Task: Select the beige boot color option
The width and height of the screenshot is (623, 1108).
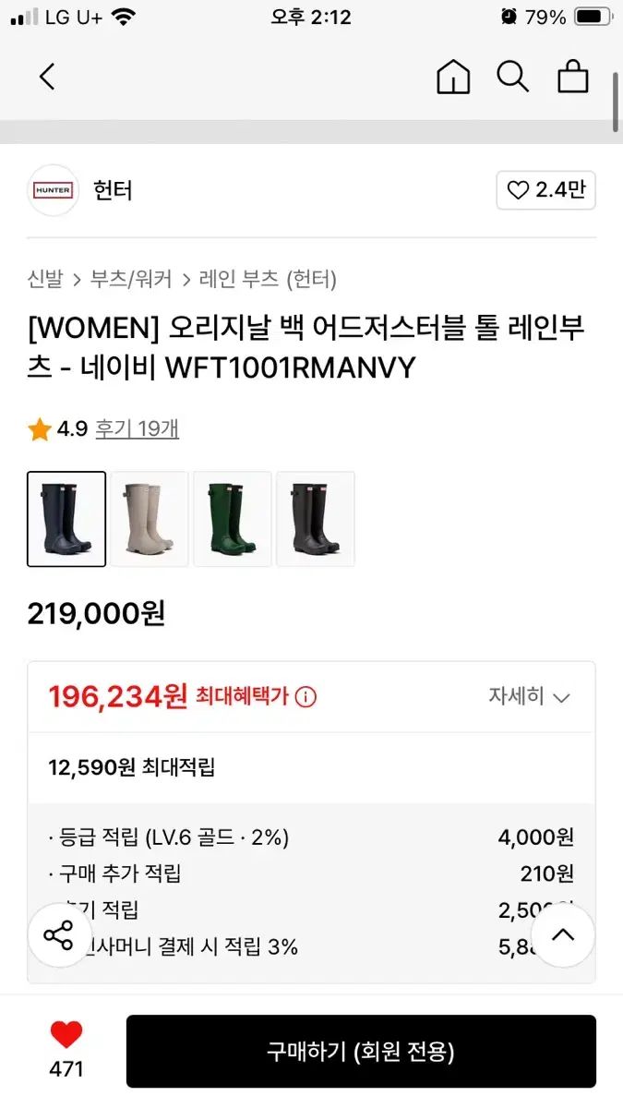Action: tap(150, 519)
